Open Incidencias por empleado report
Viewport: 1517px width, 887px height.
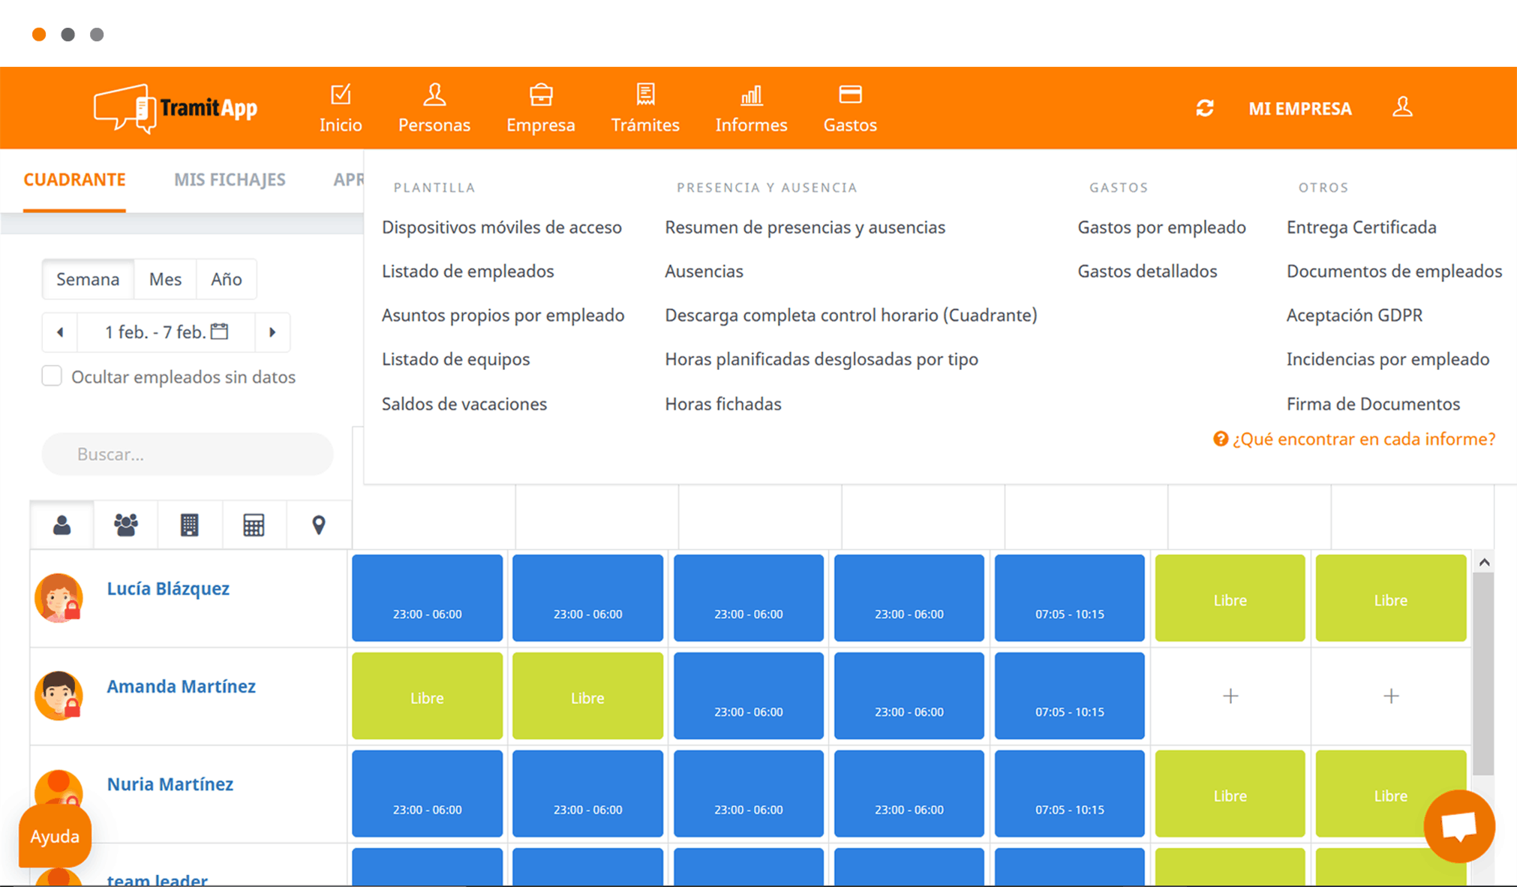click(x=1388, y=359)
